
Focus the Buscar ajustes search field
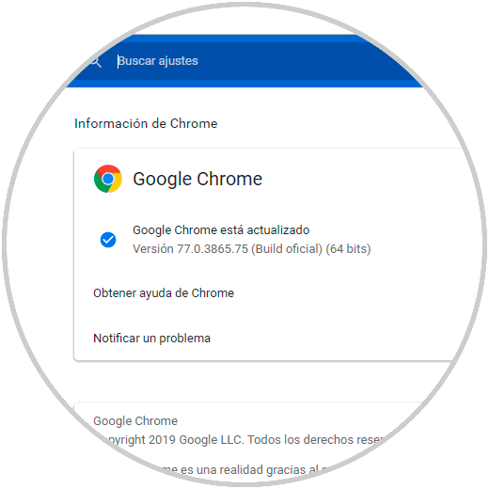[244, 61]
